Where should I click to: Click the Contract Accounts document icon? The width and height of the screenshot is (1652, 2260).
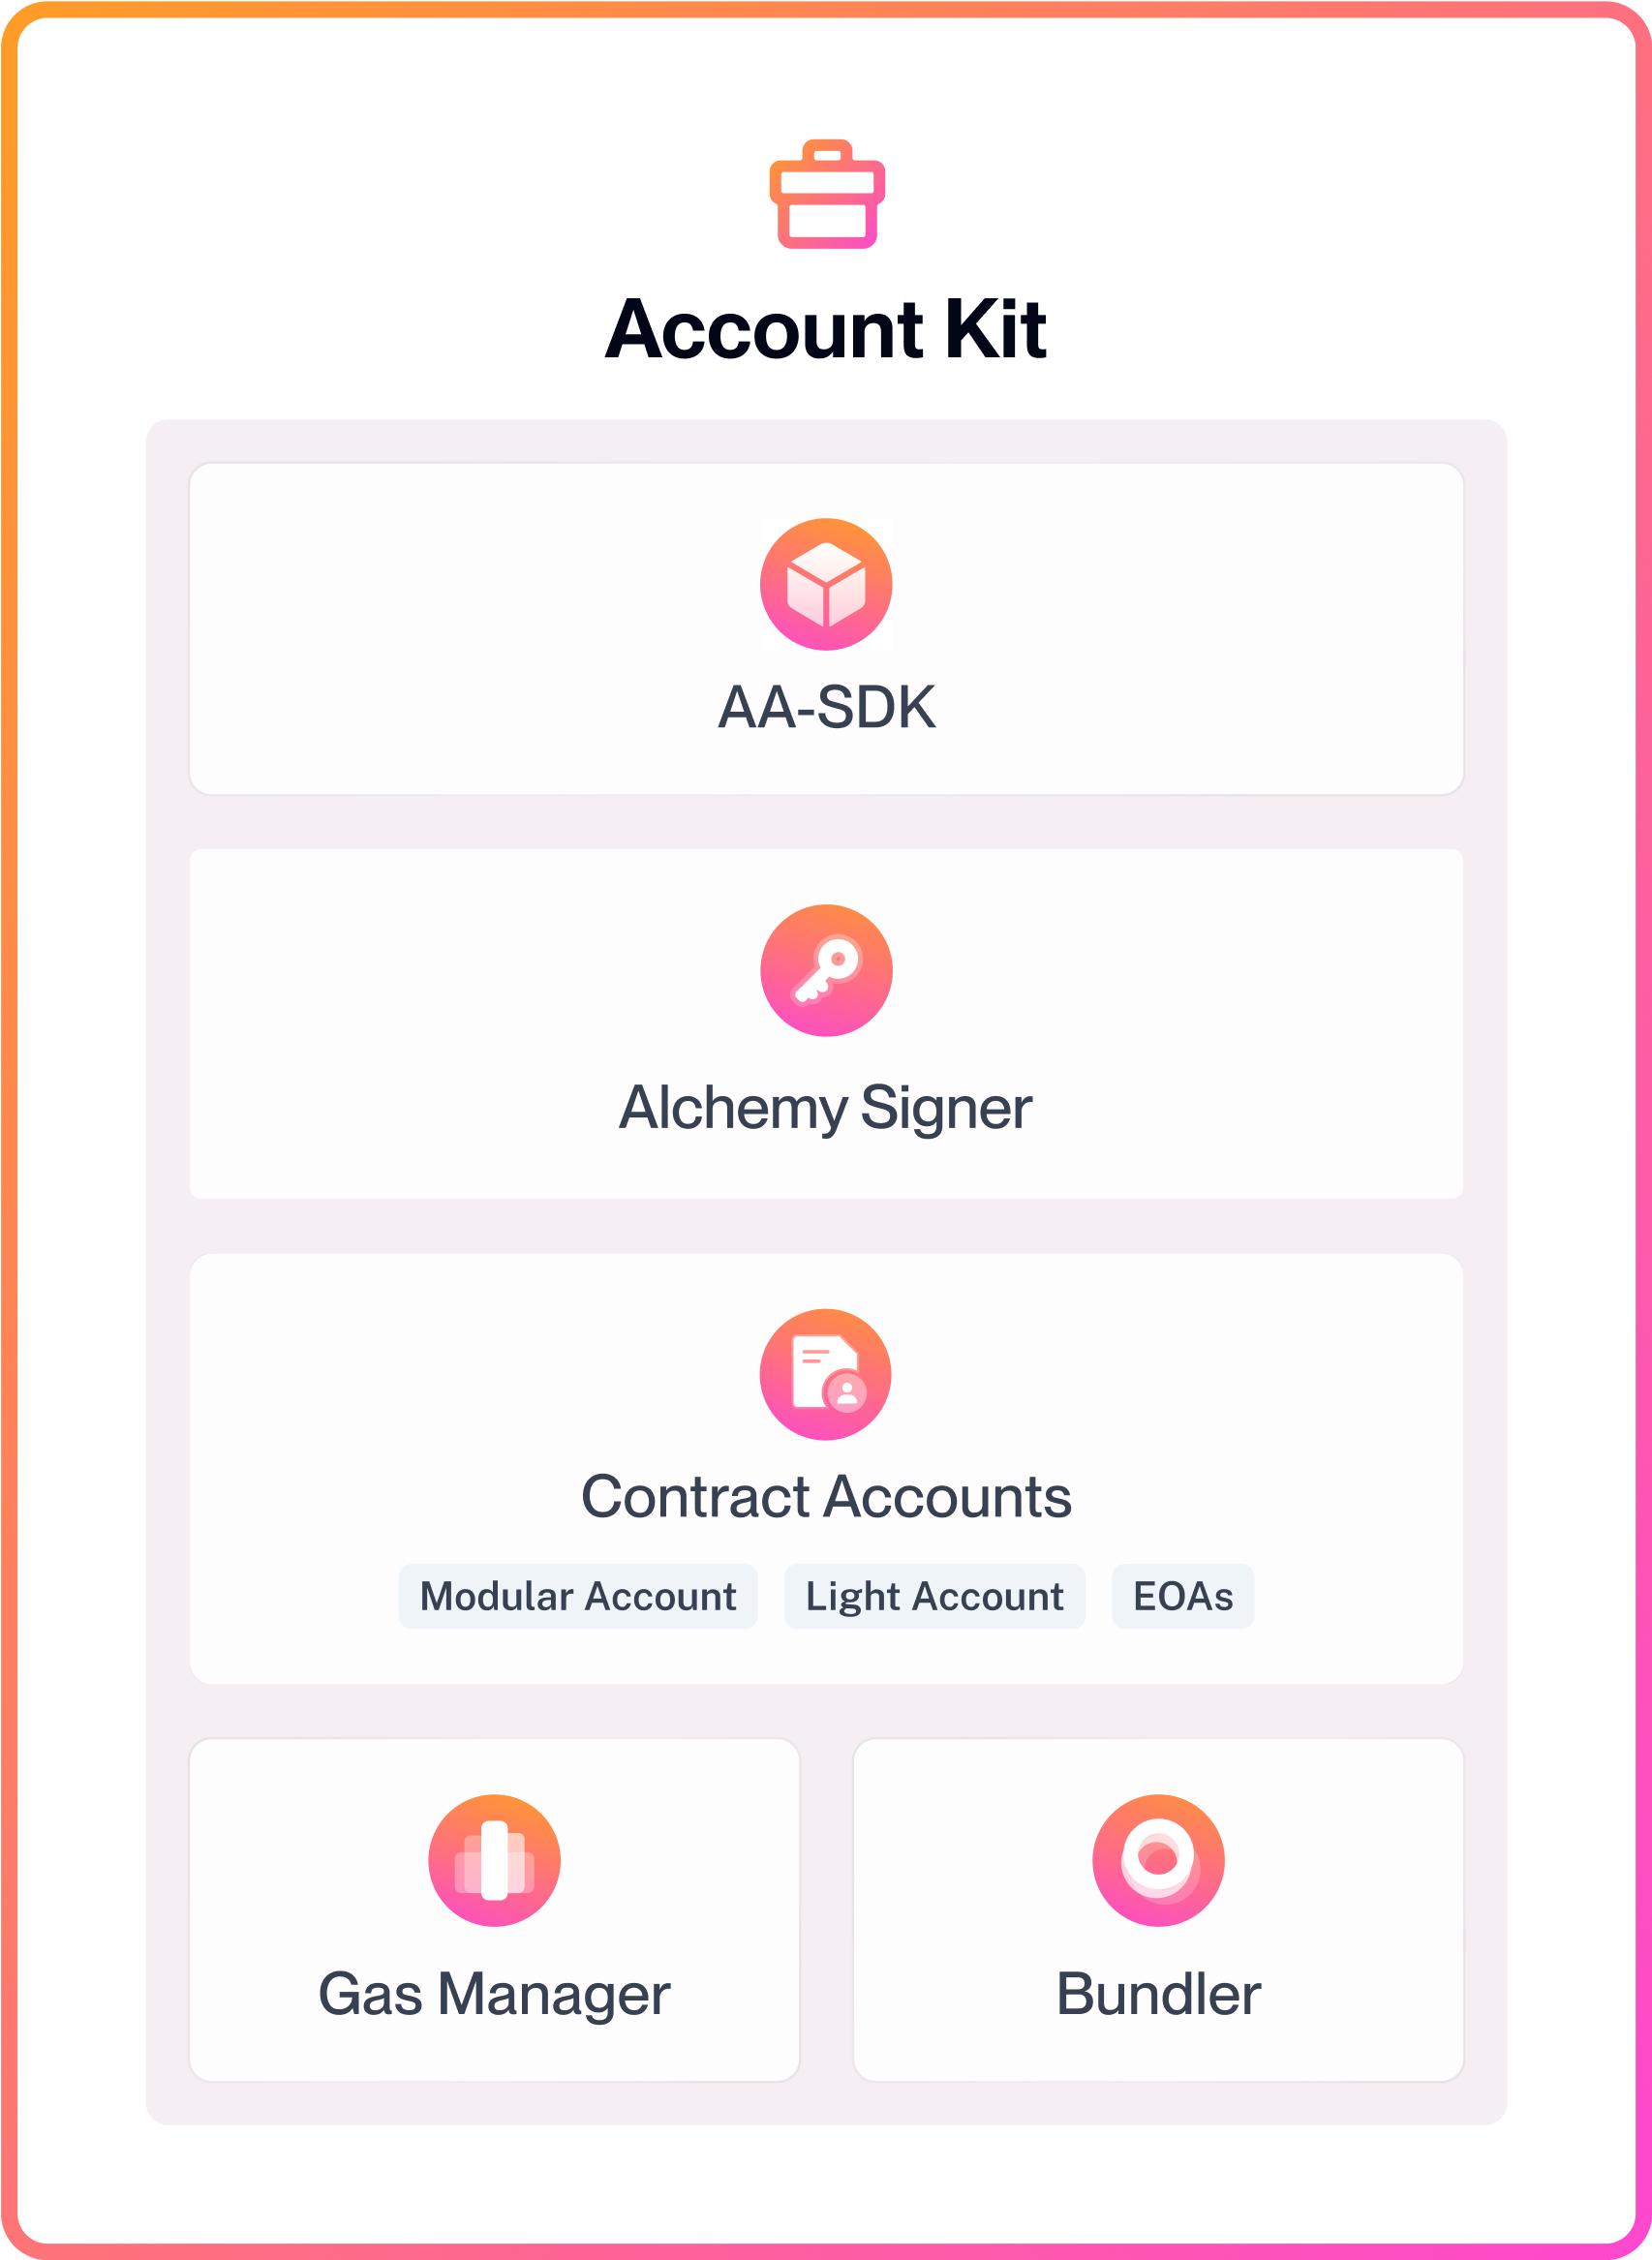[x=826, y=1374]
